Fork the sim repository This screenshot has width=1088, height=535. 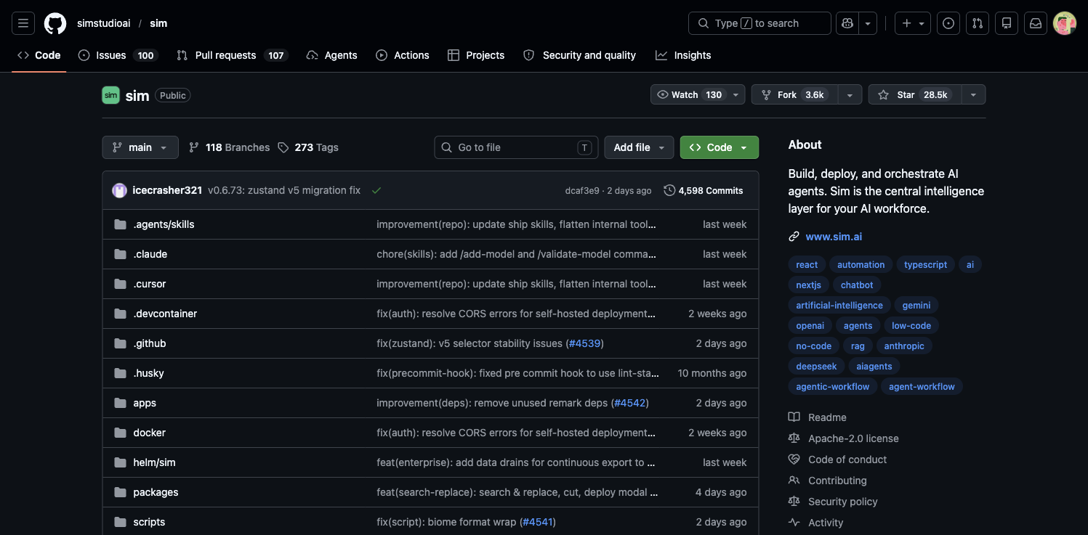(794, 95)
